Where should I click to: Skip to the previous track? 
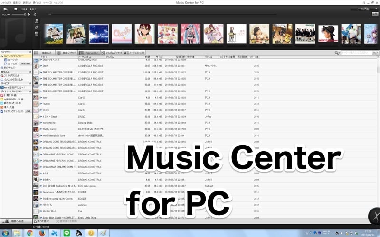(x=25, y=9)
